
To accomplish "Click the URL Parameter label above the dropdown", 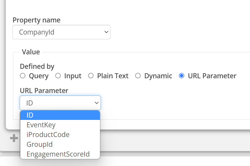I will (44, 90).
